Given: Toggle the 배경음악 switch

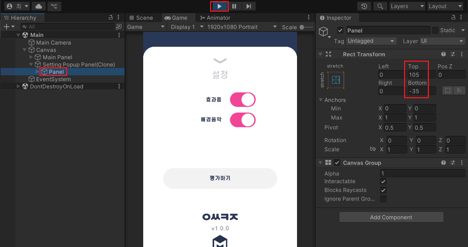Looking at the screenshot, I should 243,120.
